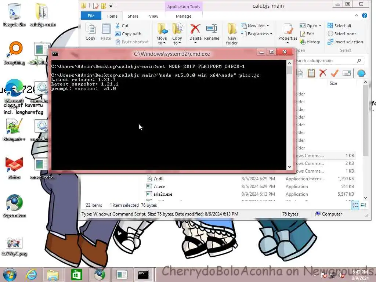Open the redfox desktop shortcut

[14, 168]
